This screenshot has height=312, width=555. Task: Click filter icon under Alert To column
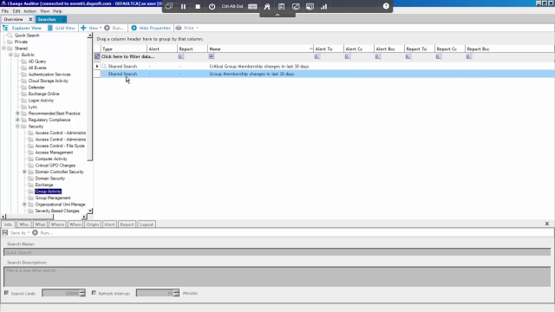317,56
